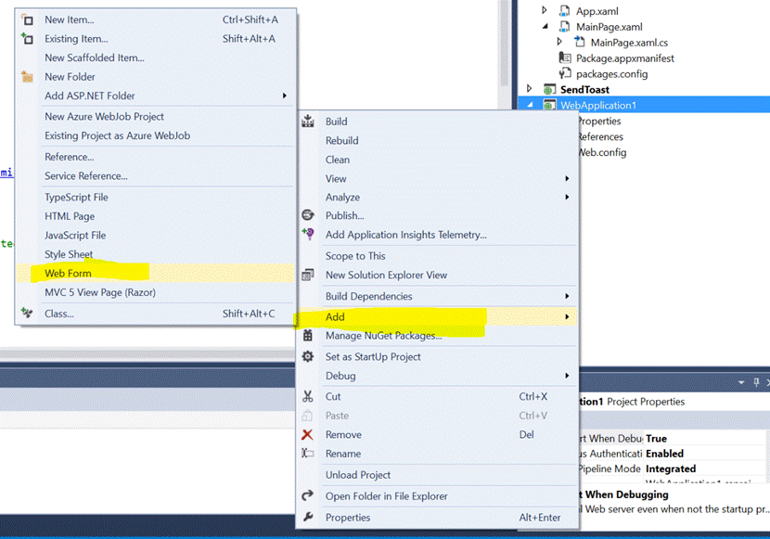Choose Existing Project as Azure WebJob
The image size is (770, 539).
pyautogui.click(x=156, y=135)
